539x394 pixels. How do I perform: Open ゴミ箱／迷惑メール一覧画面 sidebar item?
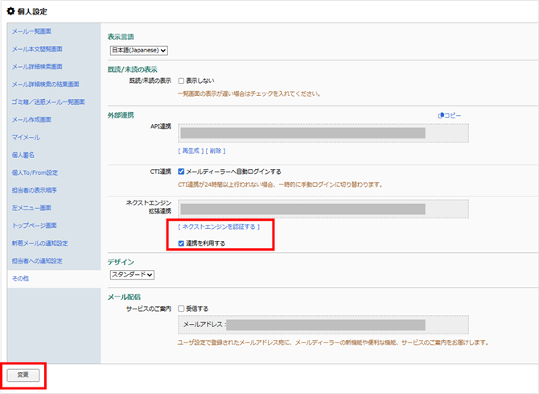pyautogui.click(x=48, y=102)
